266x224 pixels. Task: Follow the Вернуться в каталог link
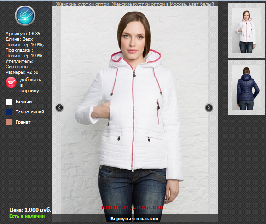click(x=135, y=219)
